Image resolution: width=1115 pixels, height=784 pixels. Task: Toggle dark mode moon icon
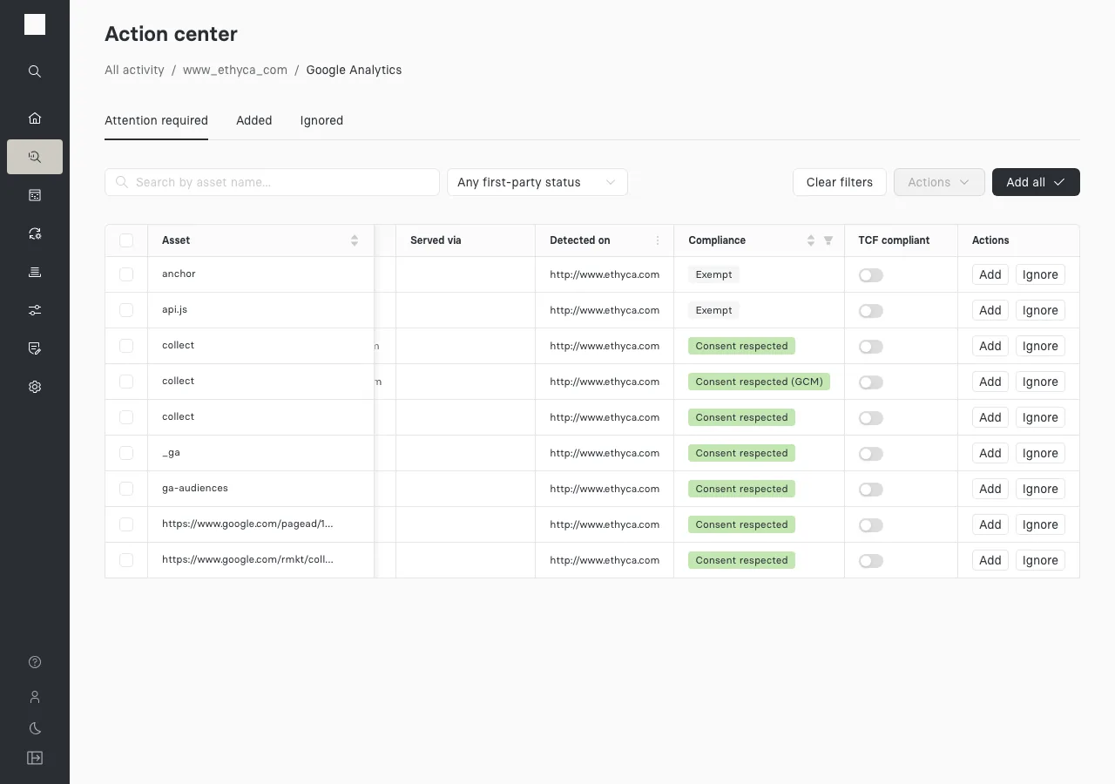pos(35,728)
